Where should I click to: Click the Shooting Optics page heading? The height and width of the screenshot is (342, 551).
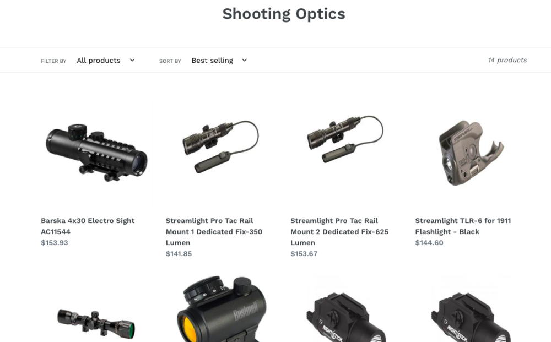(284, 14)
